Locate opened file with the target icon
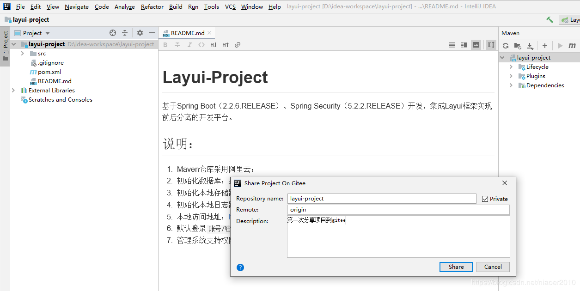 113,33
